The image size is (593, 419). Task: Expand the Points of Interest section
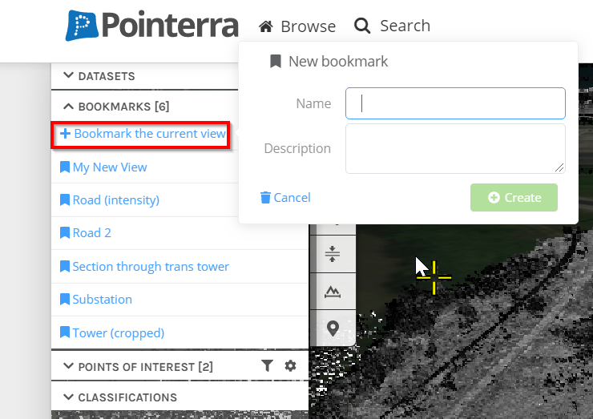coord(138,366)
